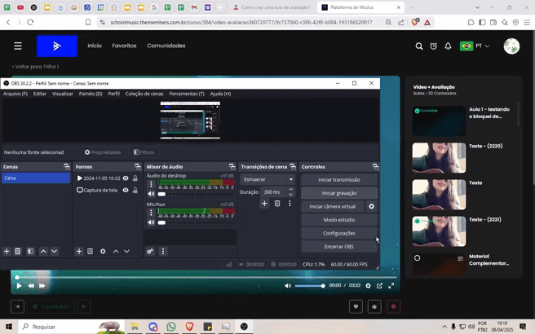This screenshot has height=334, width=535.
Task: Remove transition with the trash icon
Action: [277, 204]
